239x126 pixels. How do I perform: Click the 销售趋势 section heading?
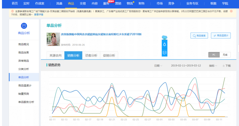coord(54,65)
